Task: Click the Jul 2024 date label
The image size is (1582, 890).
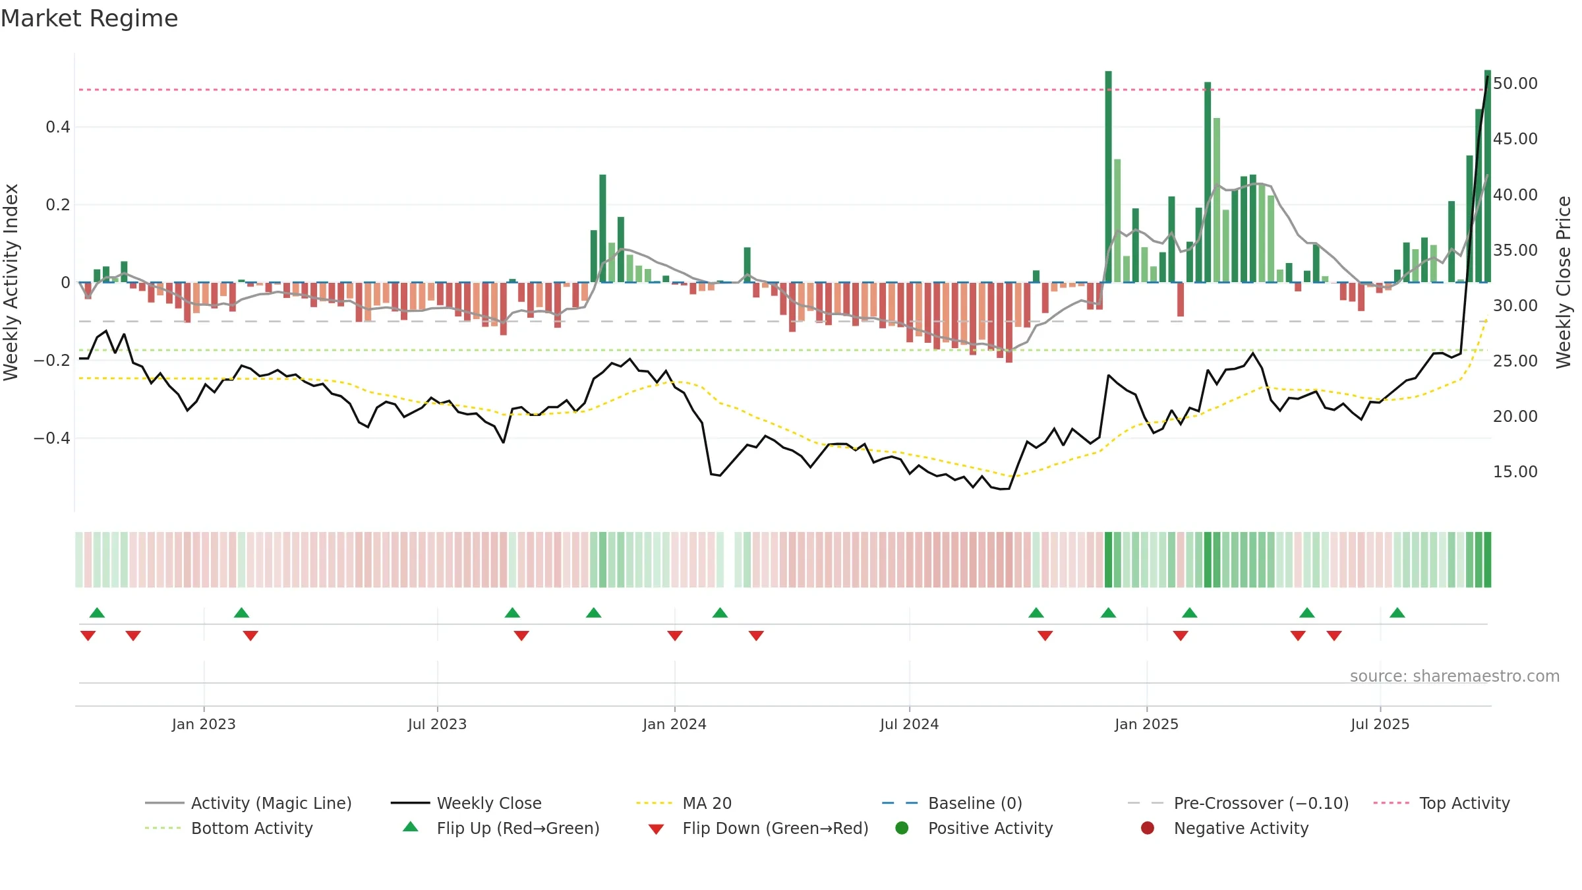Action: pyautogui.click(x=909, y=724)
